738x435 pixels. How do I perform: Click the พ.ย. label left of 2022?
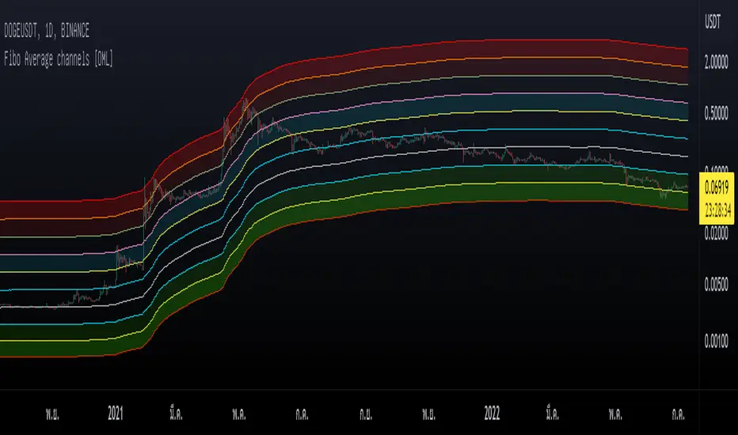point(428,414)
